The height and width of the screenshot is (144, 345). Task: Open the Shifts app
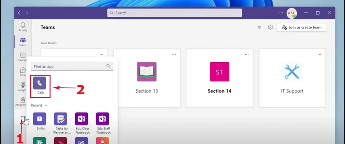(40, 119)
